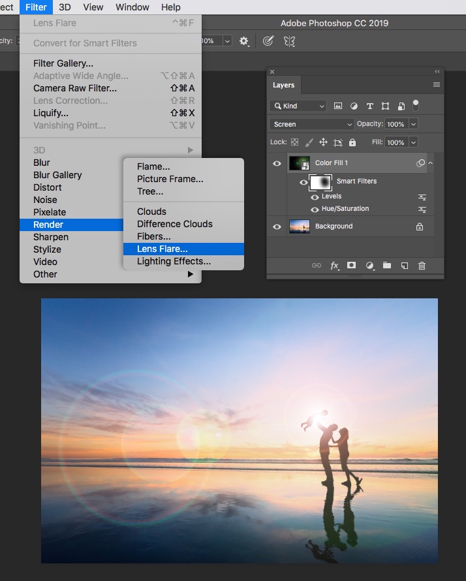Open the Screen blend mode dropdown
The height and width of the screenshot is (581, 466).
[311, 124]
